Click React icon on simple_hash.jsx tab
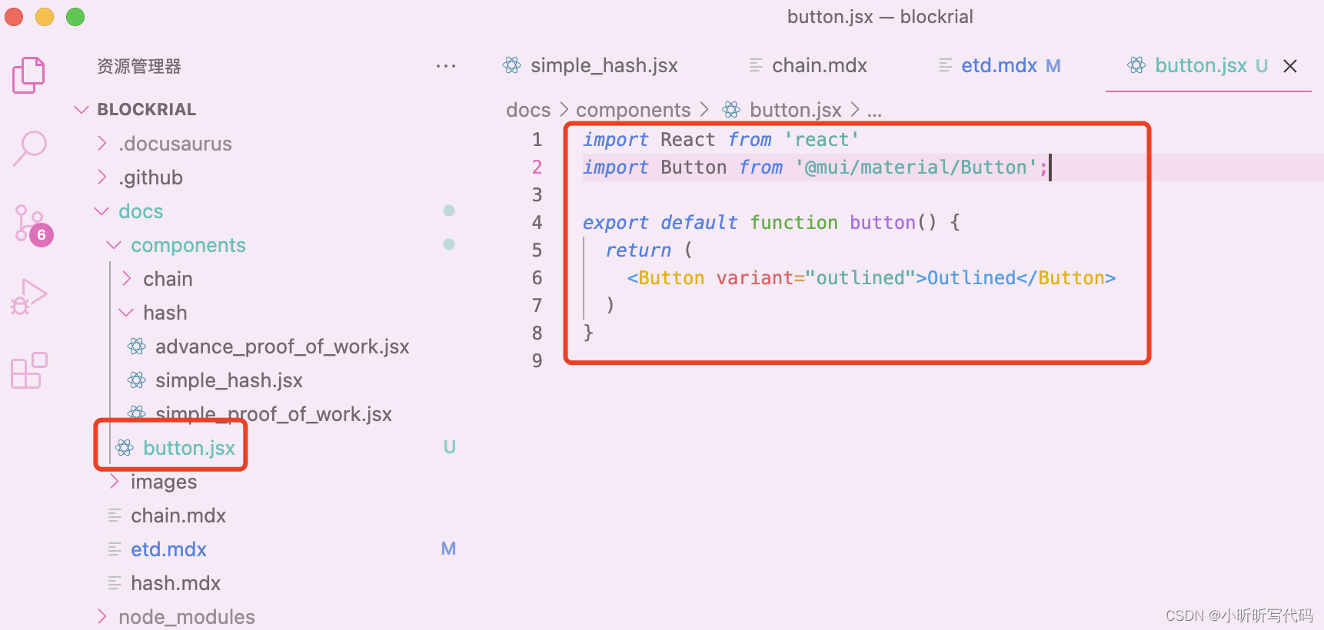 pyautogui.click(x=512, y=65)
